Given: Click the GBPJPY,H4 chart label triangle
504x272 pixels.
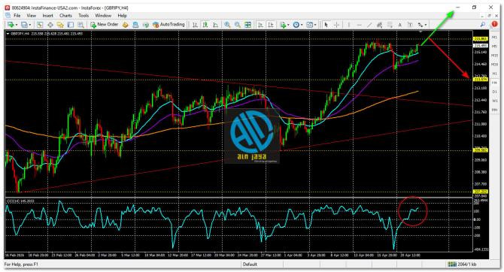Looking at the screenshot, I should pyautogui.click(x=8, y=33).
